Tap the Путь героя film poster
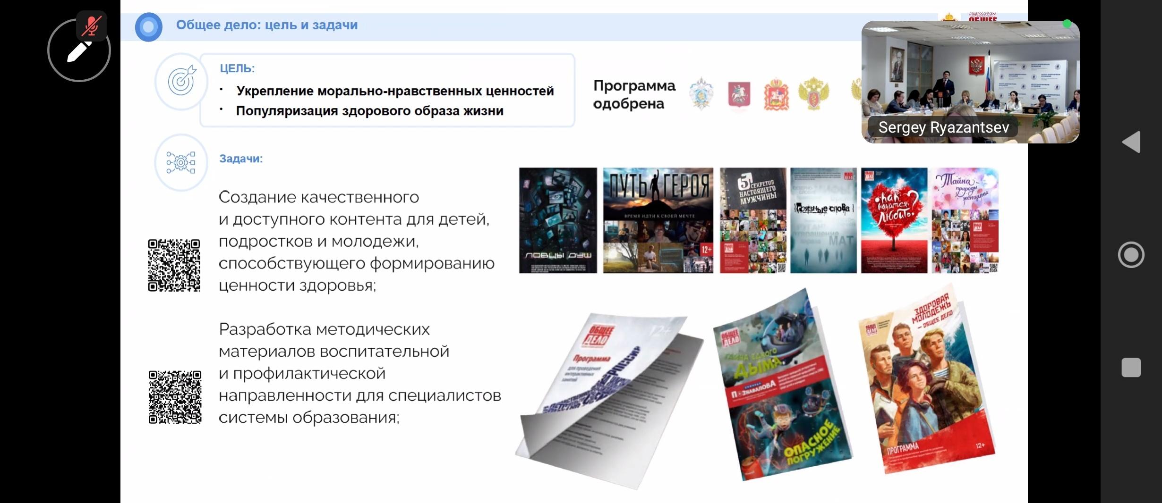Viewport: 1162px width, 503px height. (x=658, y=220)
